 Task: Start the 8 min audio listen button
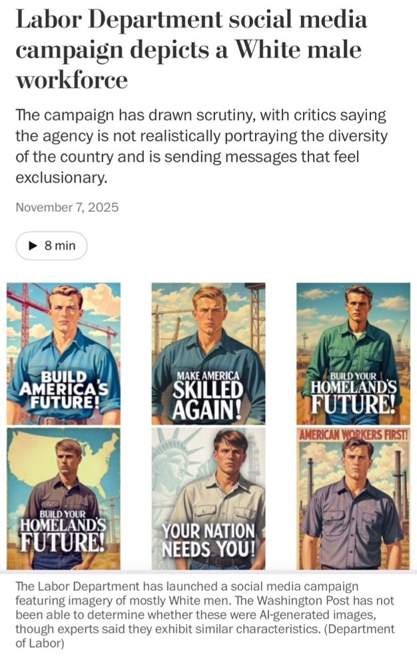click(51, 246)
